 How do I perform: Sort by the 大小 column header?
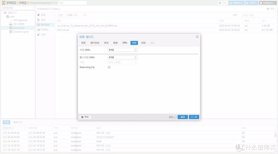point(268,21)
